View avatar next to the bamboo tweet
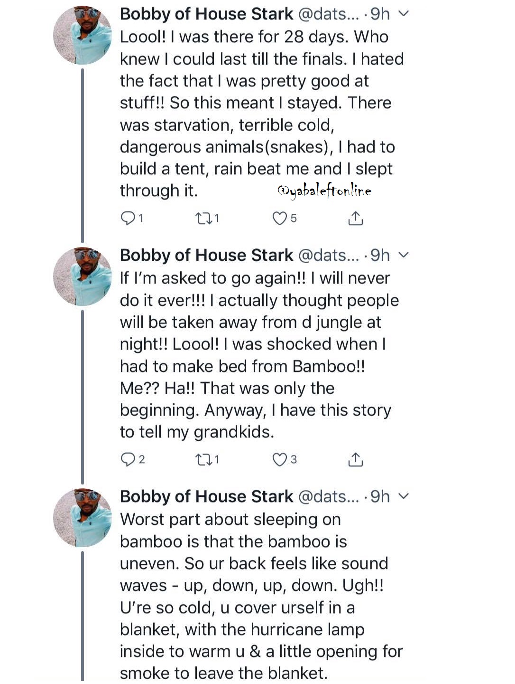 [83, 518]
